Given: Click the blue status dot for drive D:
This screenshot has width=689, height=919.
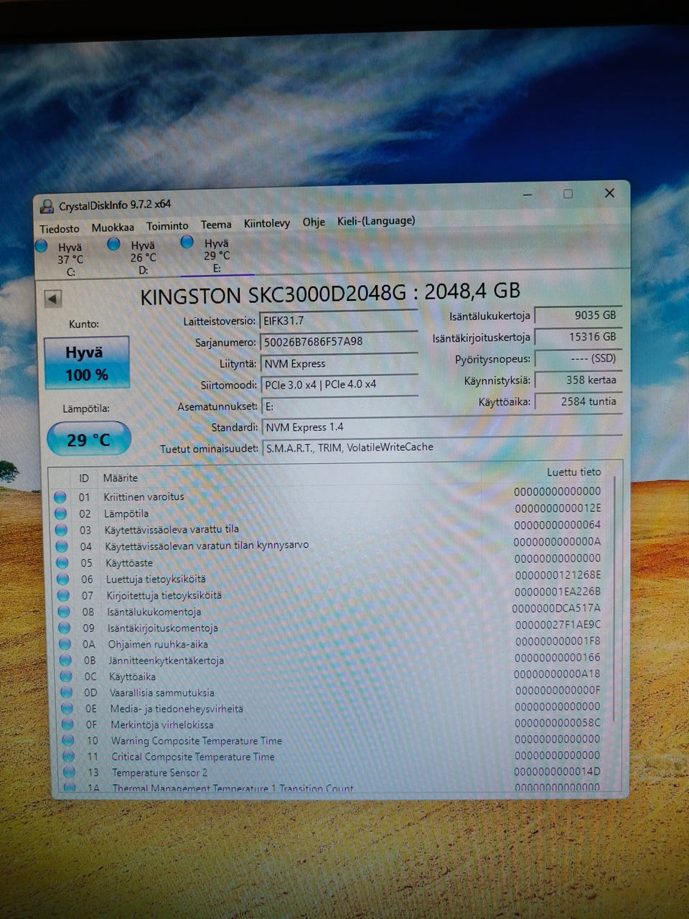Looking at the screenshot, I should [113, 244].
